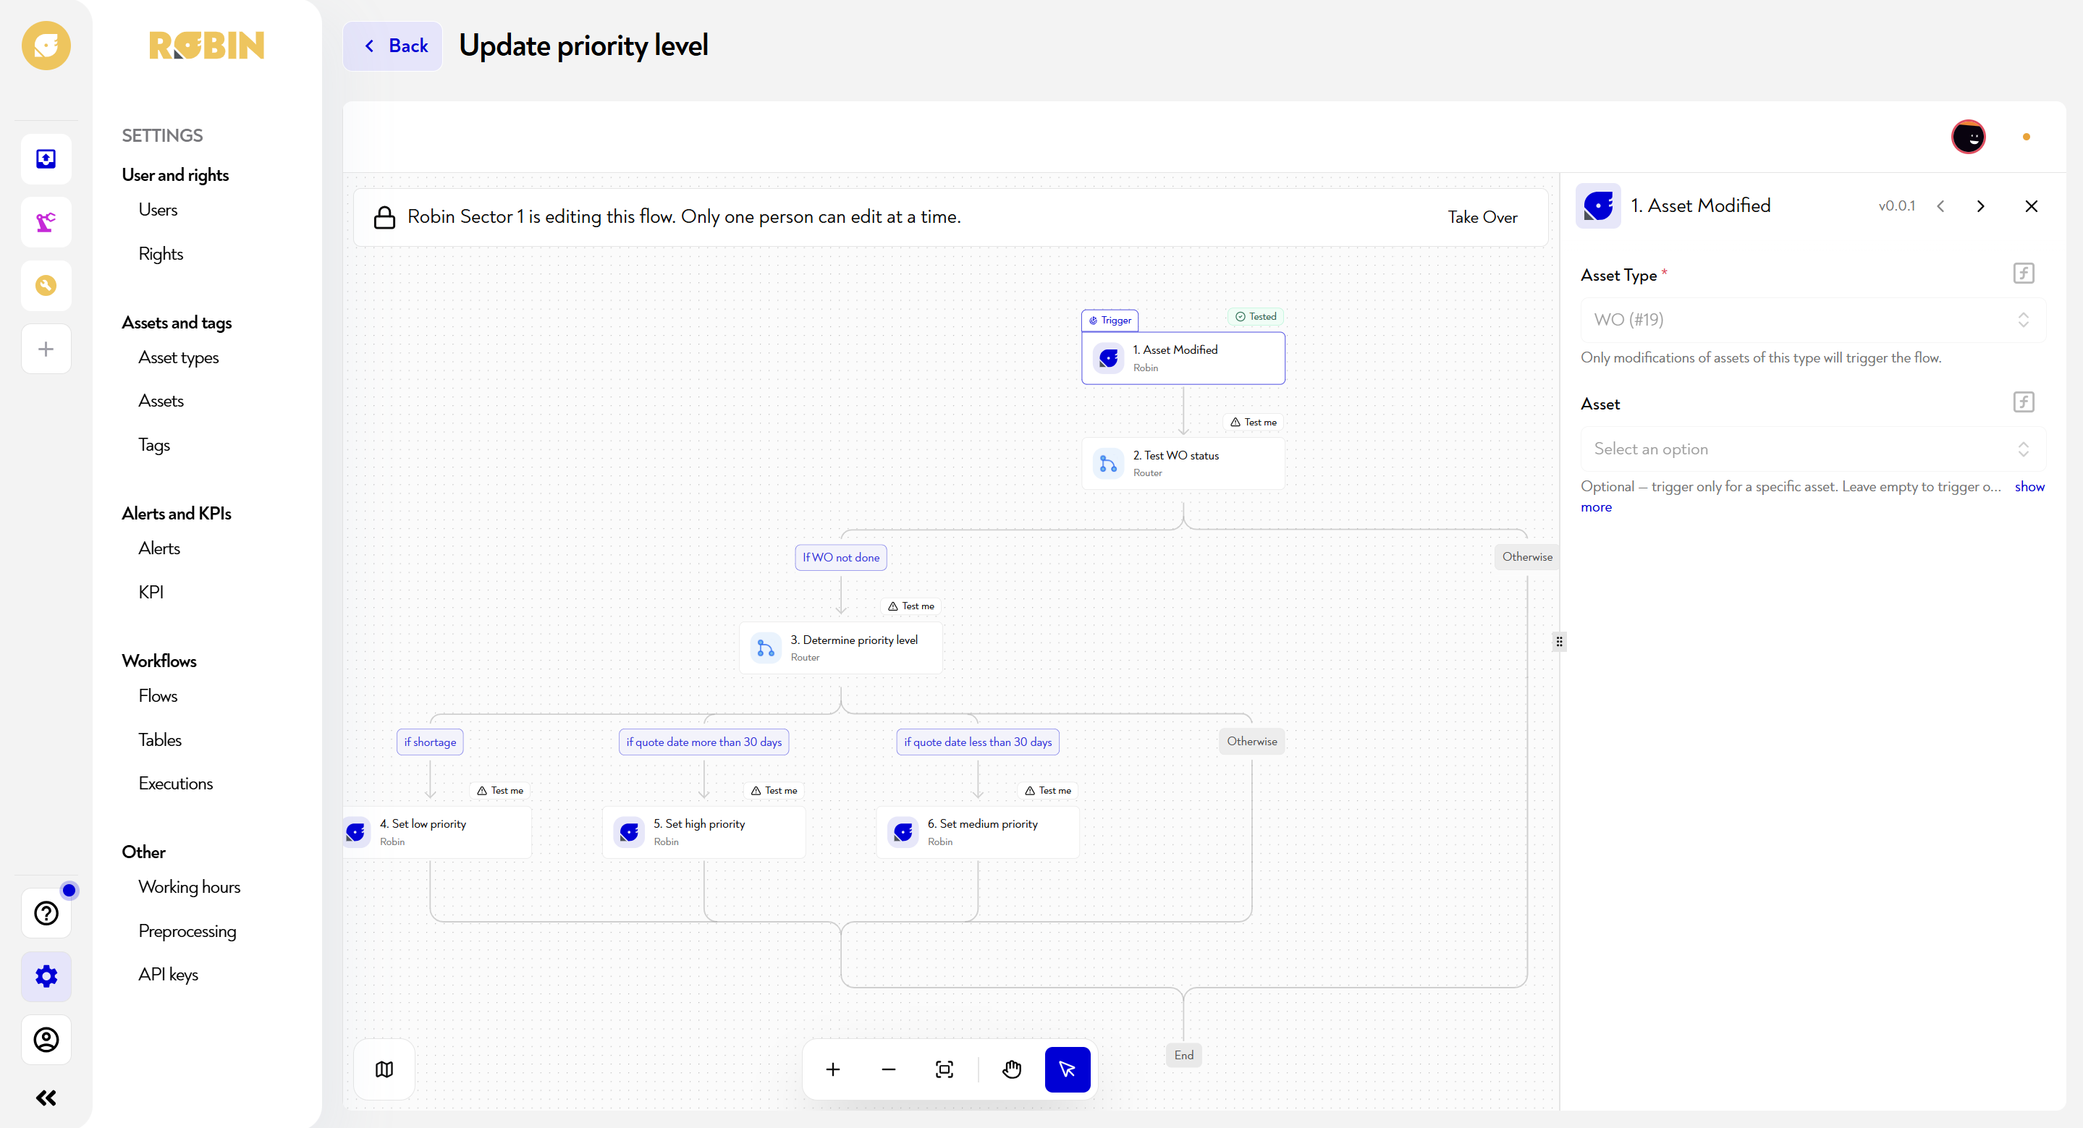
Task: Select the 6. Set medium priority node
Action: (978, 832)
